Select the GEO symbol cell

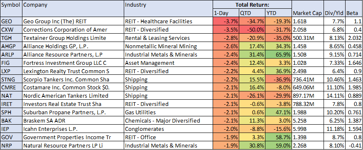pos(11,22)
